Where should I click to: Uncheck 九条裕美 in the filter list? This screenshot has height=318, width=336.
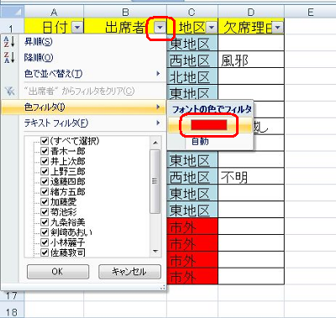[45, 222]
